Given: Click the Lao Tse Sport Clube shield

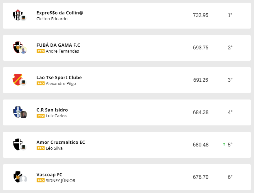Looking at the screenshot, I should pyautogui.click(x=18, y=80).
